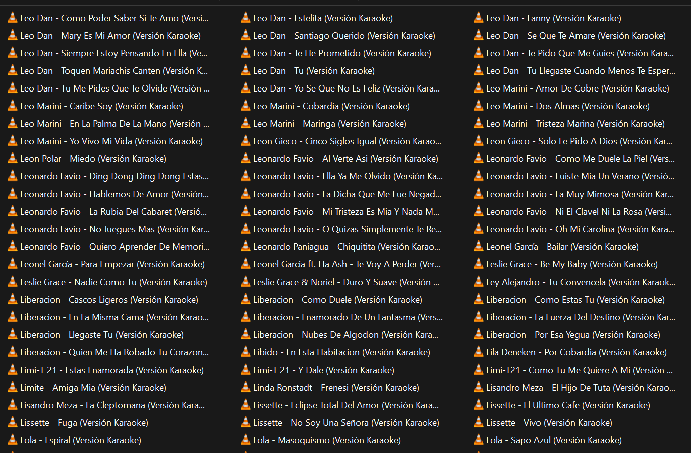Image resolution: width=691 pixels, height=453 pixels.
Task: Select Leonardo Favio - Mi Tristeza Es Mia
Action: click(x=340, y=211)
